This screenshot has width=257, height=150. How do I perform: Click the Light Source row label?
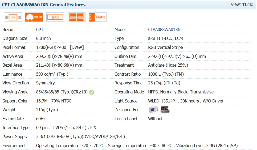[126, 101]
